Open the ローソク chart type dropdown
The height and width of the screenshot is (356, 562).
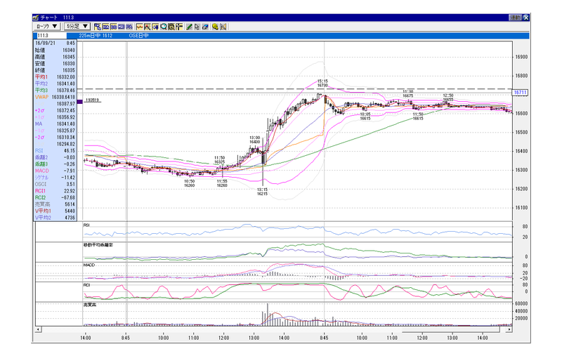(x=46, y=26)
